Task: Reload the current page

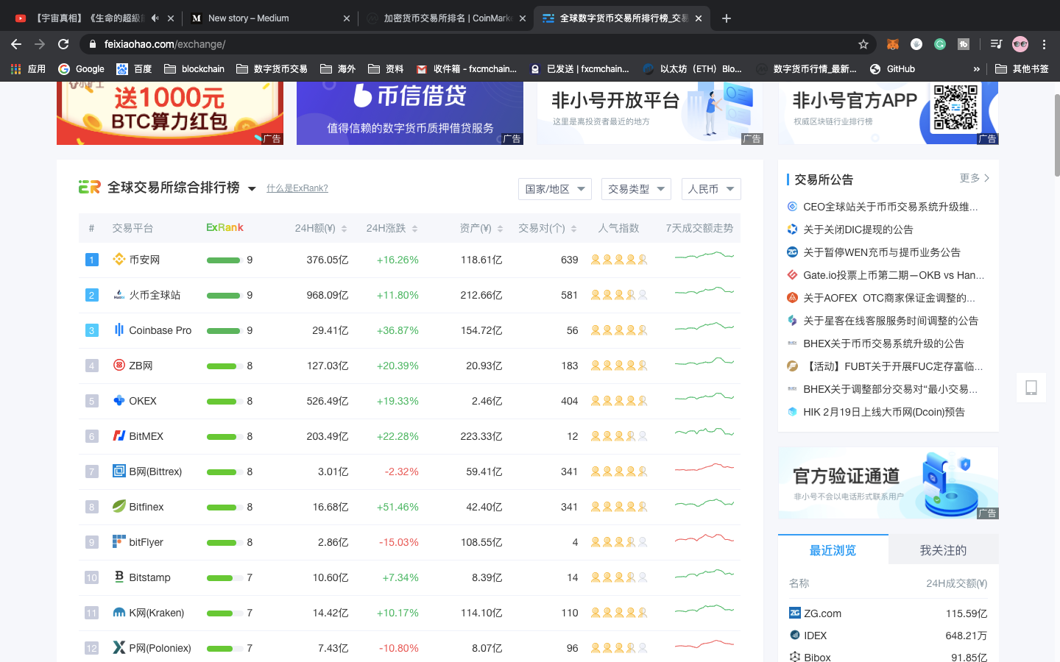Action: click(x=63, y=44)
